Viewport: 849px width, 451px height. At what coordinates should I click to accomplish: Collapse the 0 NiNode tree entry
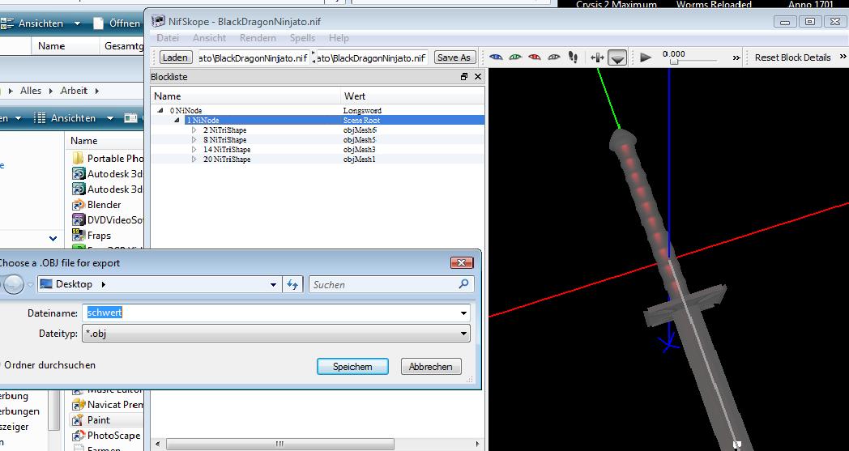[x=160, y=111]
